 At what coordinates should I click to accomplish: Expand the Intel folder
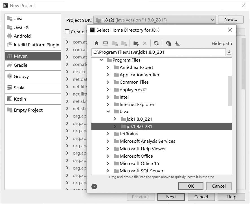coord(108,97)
